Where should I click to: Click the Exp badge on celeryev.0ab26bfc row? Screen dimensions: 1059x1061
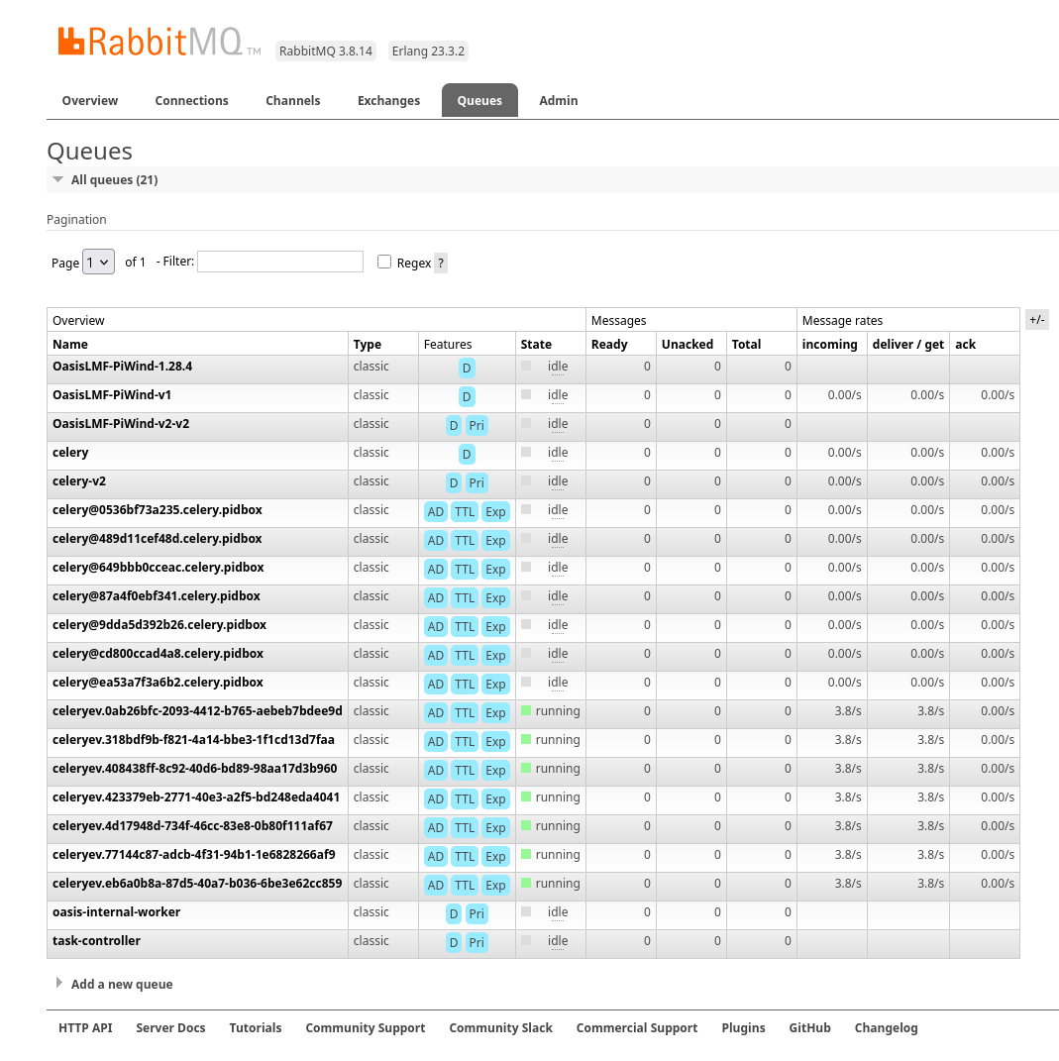point(495,712)
